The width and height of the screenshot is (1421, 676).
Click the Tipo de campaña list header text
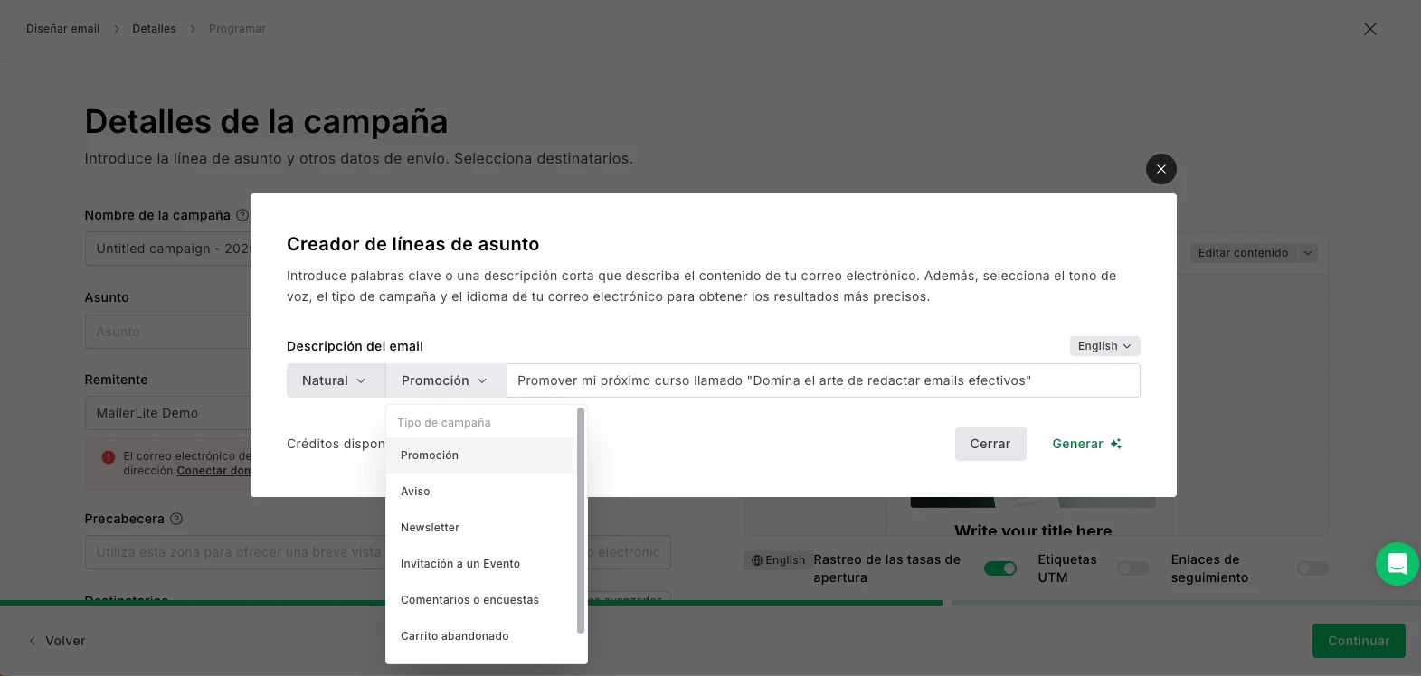444,423
